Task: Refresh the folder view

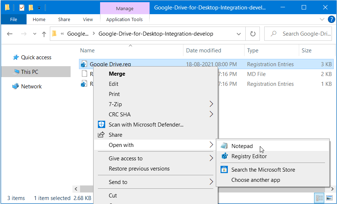Action: [253, 34]
